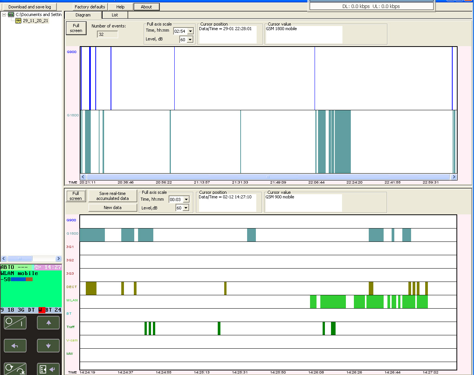The height and width of the screenshot is (375, 474).
Task: Select the 29_11_20_21 log file icon
Action: (x=18, y=21)
